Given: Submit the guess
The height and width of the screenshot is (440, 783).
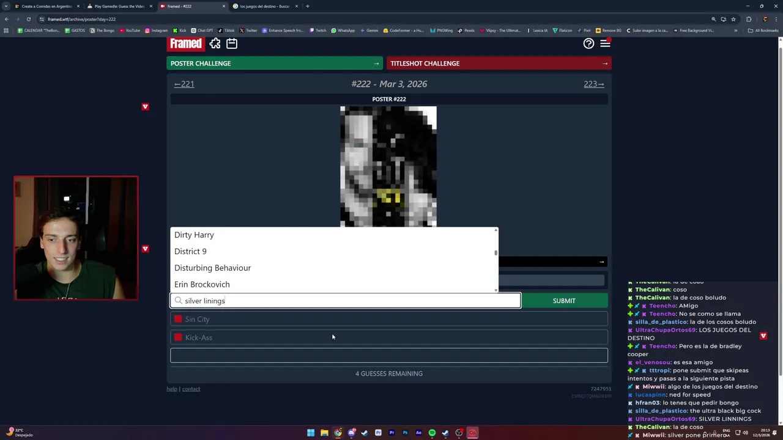Looking at the screenshot, I should [564, 301].
